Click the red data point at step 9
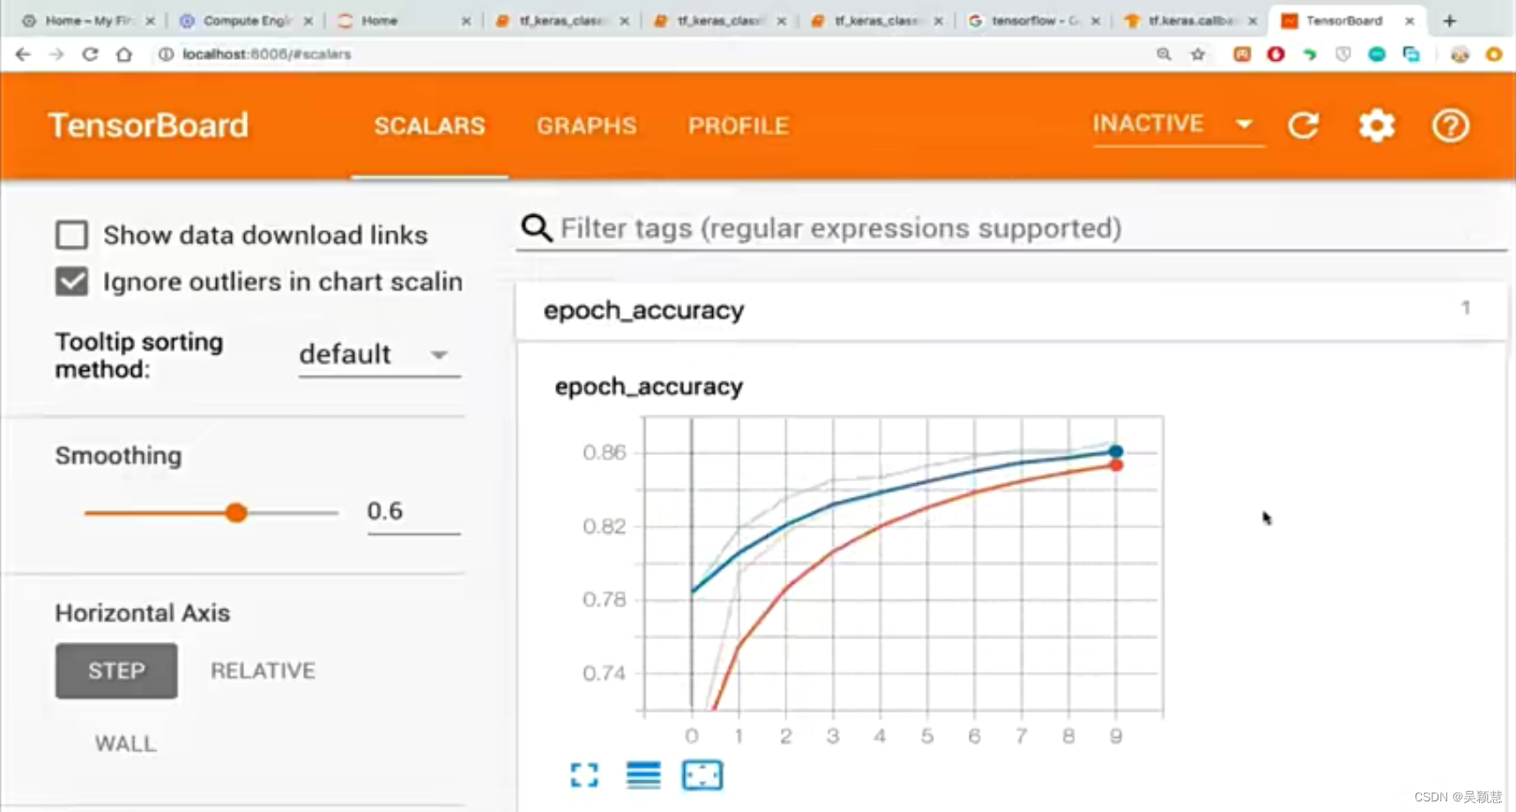 1116,465
